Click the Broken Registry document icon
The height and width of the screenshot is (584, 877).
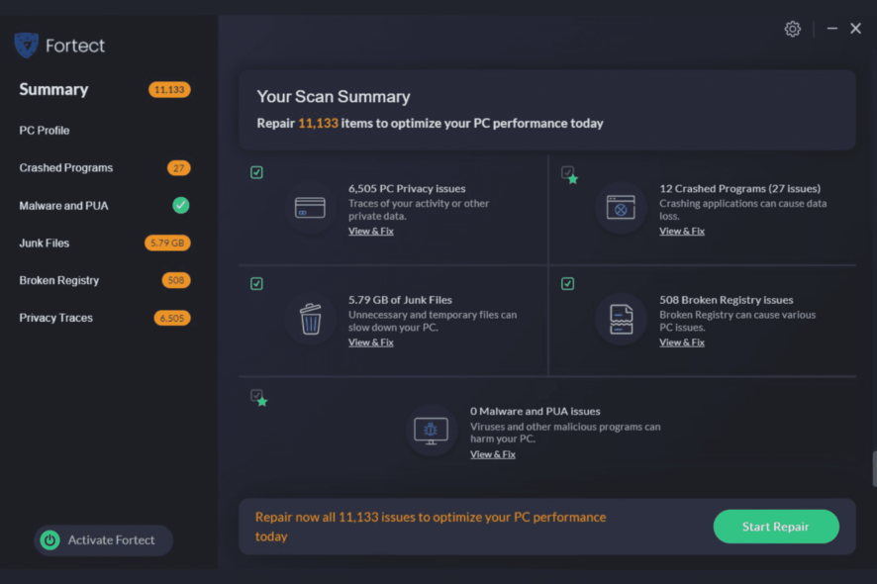click(x=621, y=319)
